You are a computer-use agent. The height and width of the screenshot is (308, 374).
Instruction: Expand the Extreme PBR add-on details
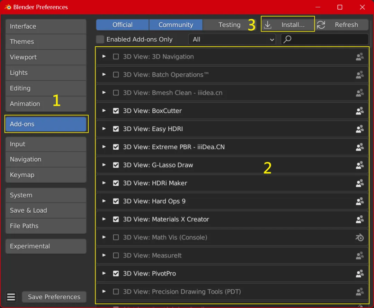point(104,147)
